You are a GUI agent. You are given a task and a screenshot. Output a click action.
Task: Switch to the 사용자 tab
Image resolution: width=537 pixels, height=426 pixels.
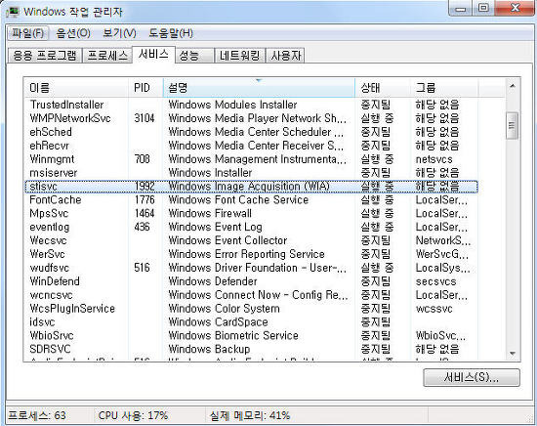tap(286, 56)
